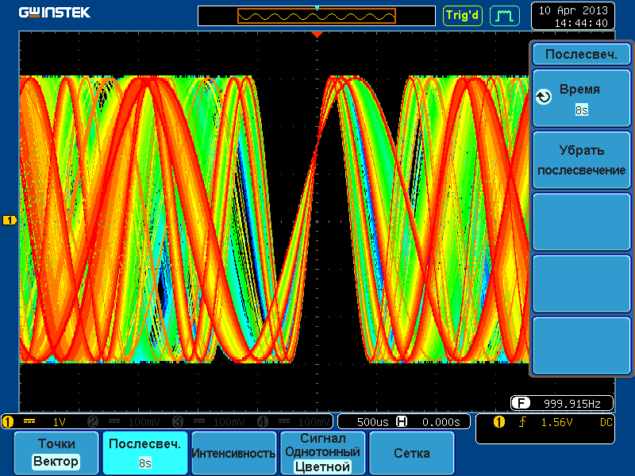This screenshot has height=476, width=635.
Task: Open the Время 8s persistence time selector
Action: 581,99
